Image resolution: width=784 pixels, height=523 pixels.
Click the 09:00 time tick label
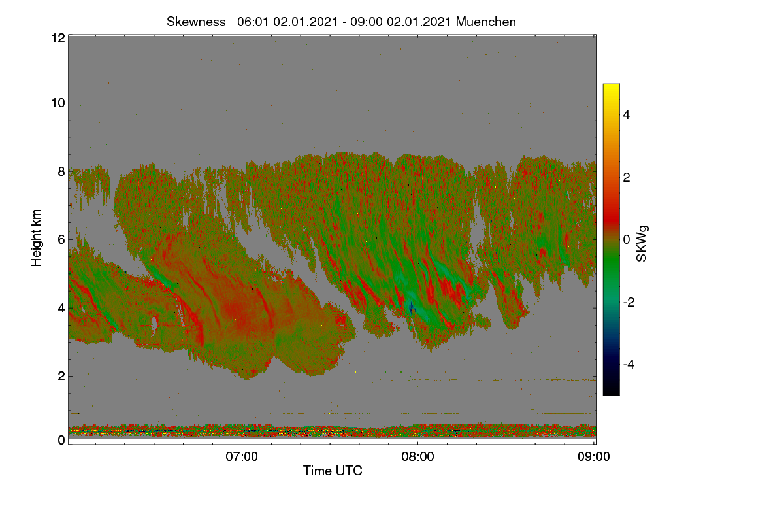click(x=594, y=457)
